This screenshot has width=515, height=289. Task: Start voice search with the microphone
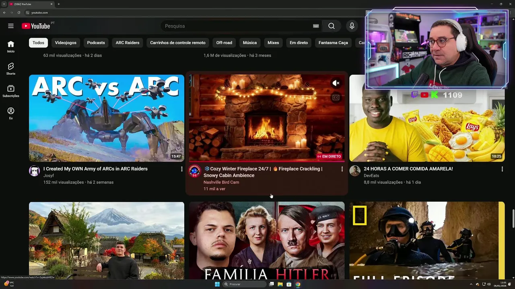tap(352, 26)
